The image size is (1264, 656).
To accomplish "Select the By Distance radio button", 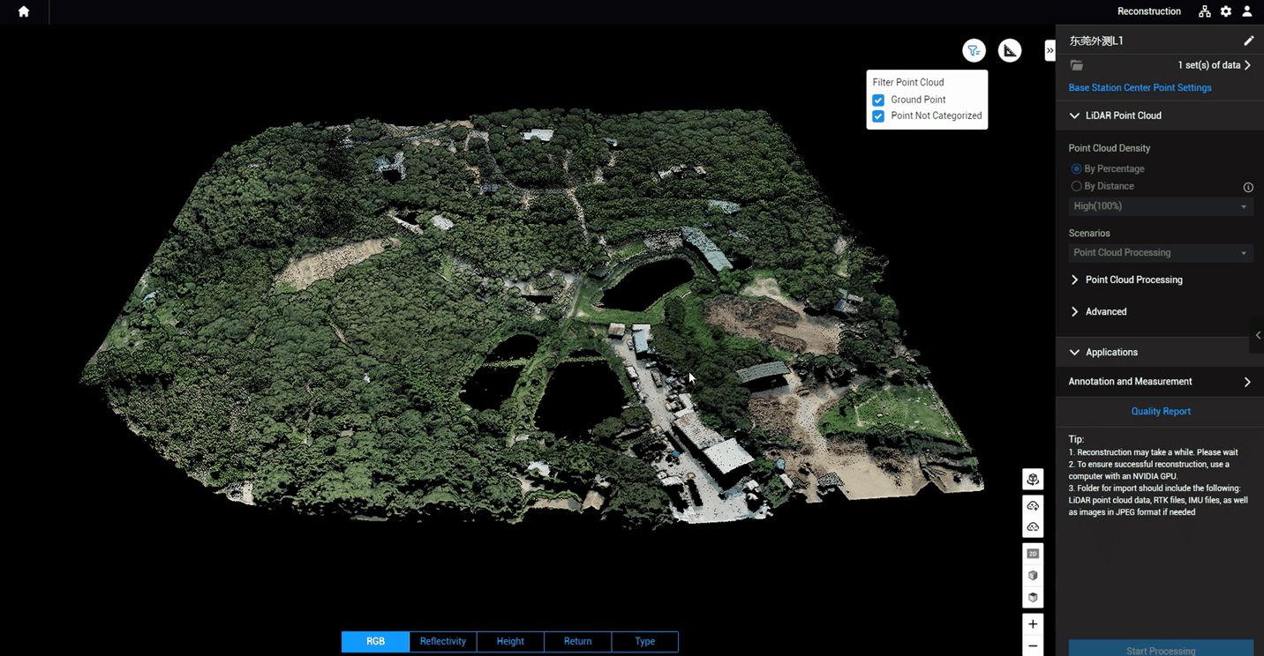I will click(x=1076, y=186).
